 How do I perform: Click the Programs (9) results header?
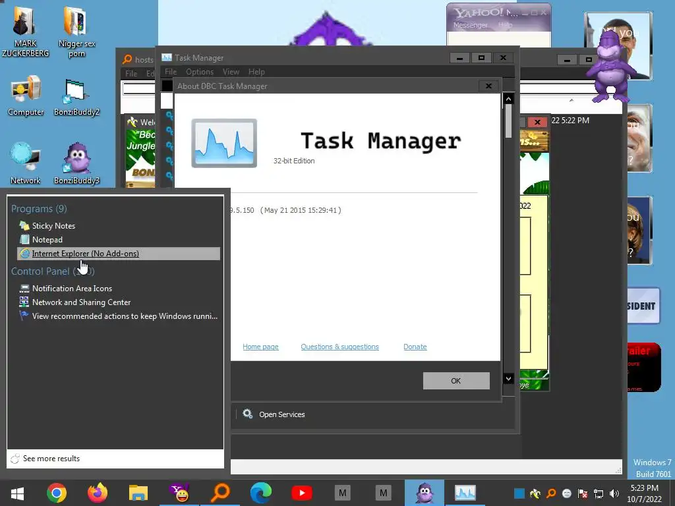pos(39,209)
